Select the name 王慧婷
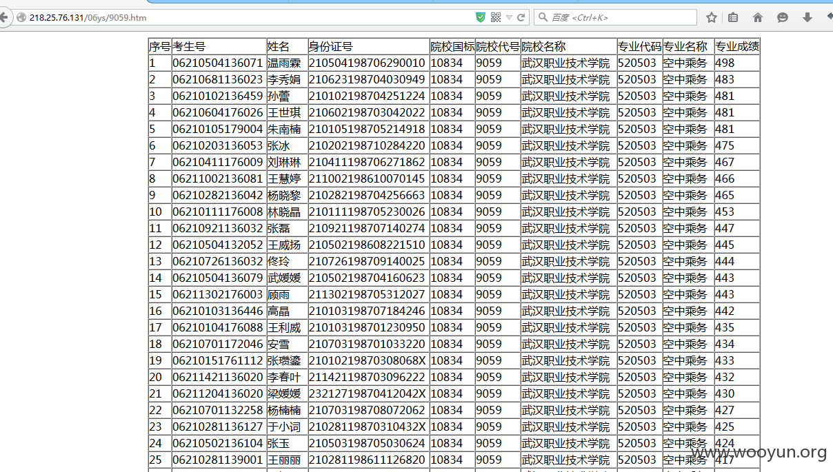Screen dimensions: 833x472 [284, 178]
